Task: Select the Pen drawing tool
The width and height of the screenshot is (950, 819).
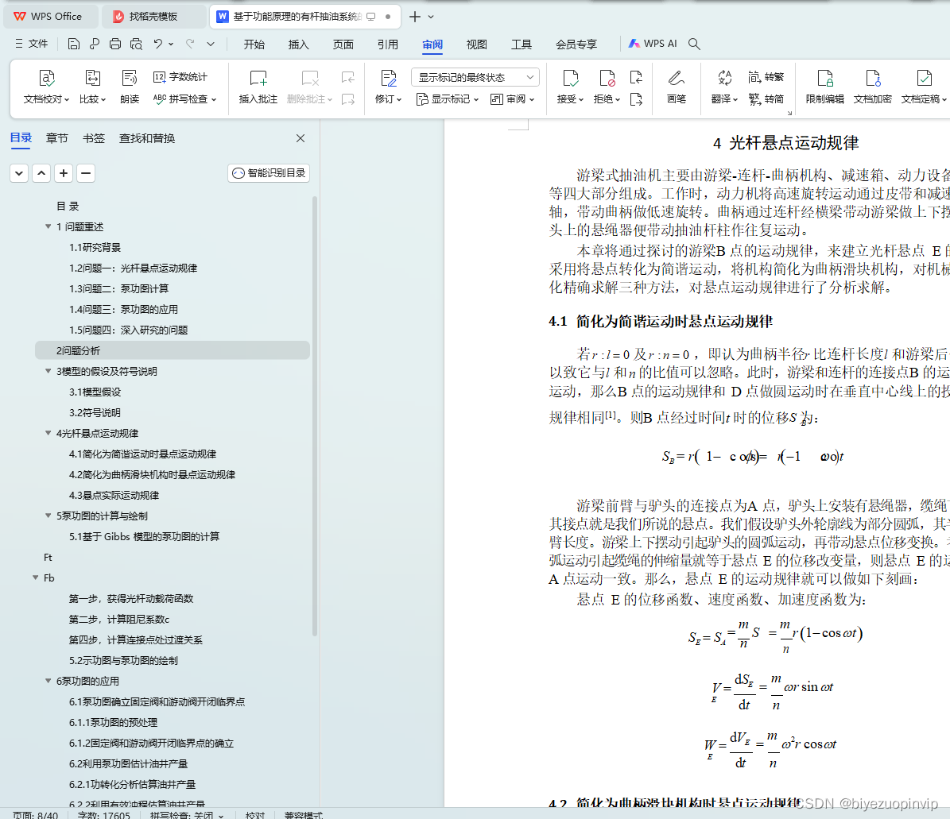Action: click(x=677, y=87)
